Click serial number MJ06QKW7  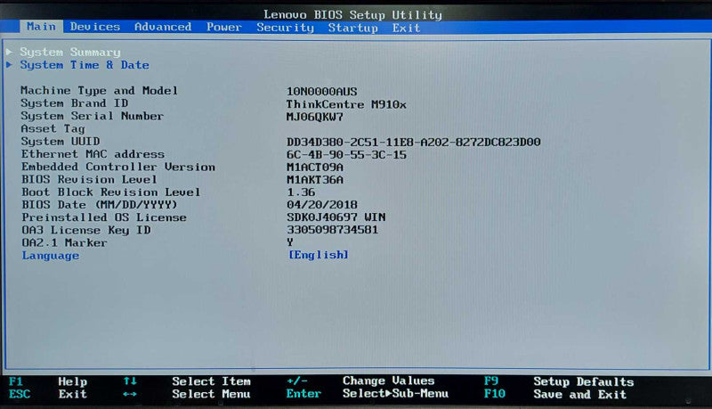[315, 117]
